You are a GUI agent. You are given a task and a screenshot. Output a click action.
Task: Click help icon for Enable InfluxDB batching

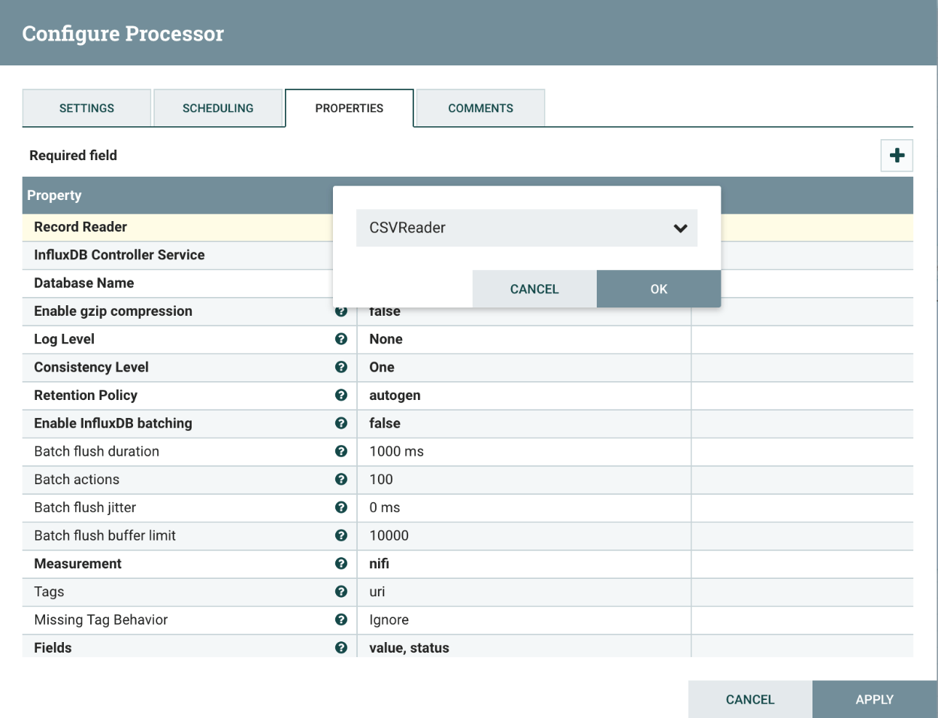click(x=341, y=423)
